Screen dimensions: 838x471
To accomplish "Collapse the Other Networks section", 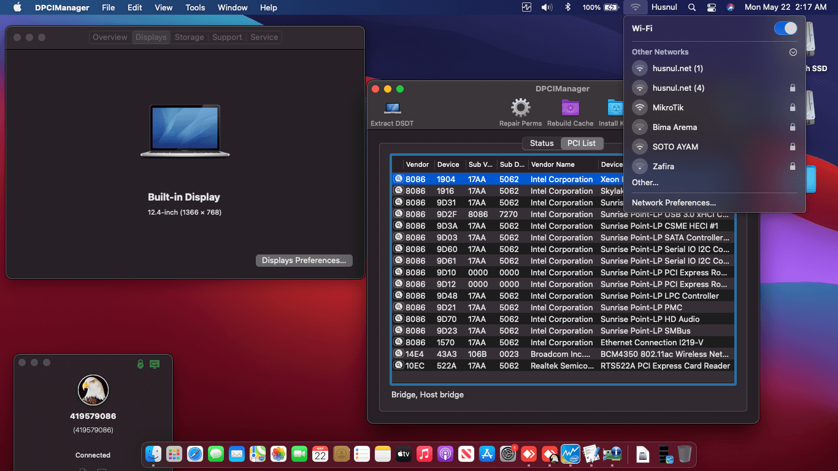I will point(793,52).
